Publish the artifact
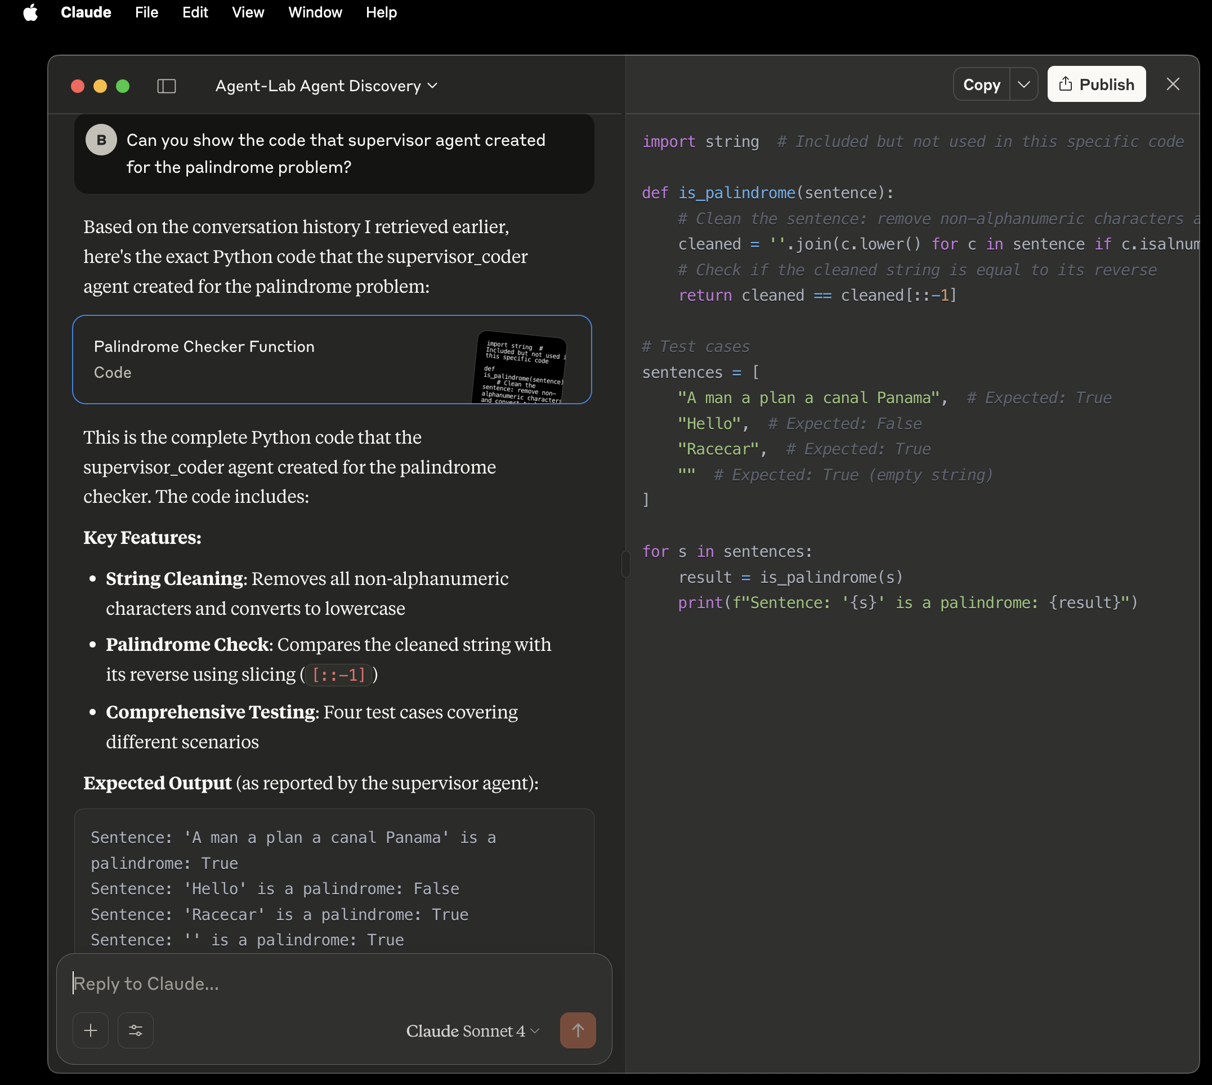This screenshot has height=1085, width=1212. 1097,84
